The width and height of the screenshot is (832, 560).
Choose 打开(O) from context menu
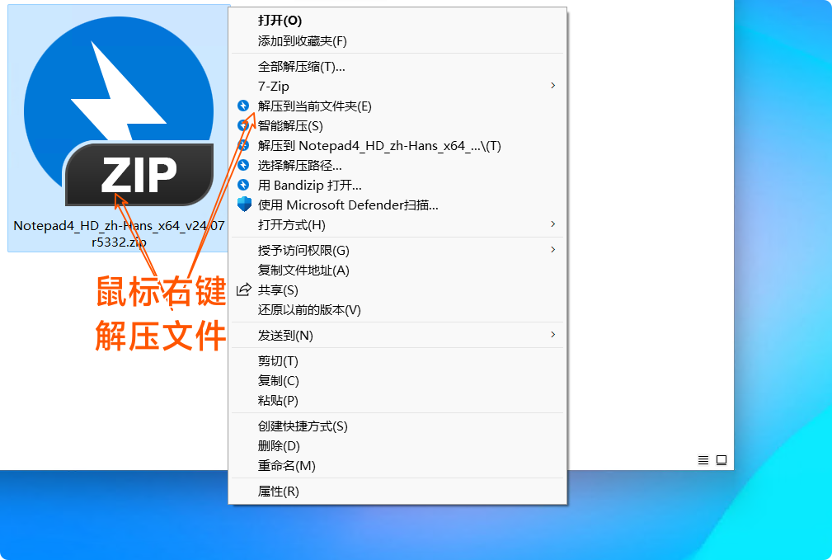(x=397, y=21)
